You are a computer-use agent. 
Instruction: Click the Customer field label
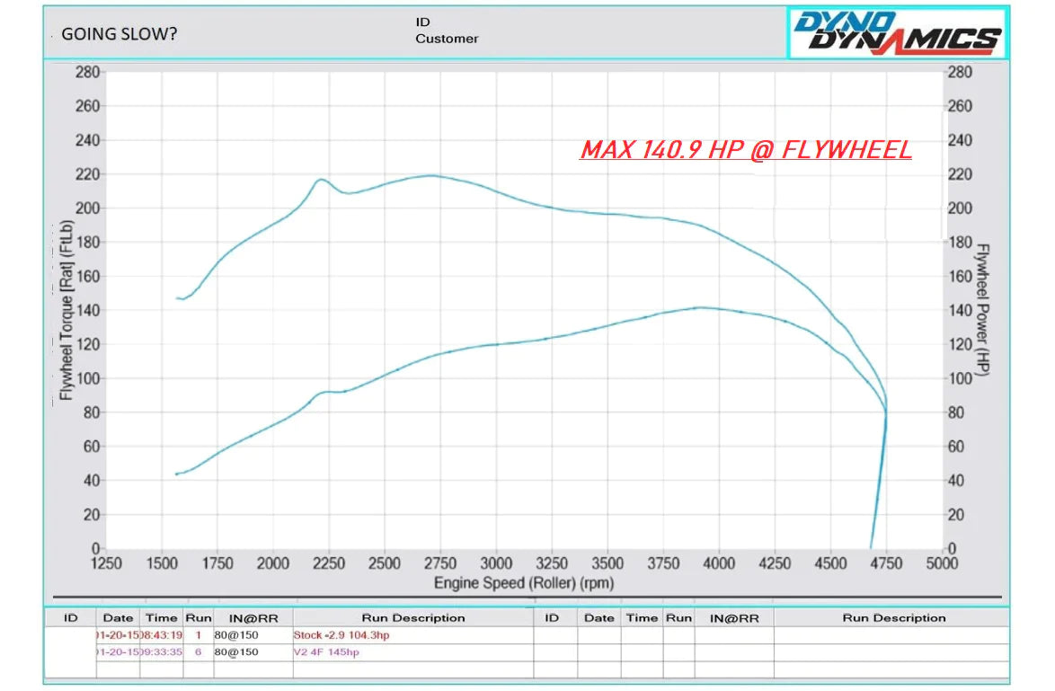point(447,39)
